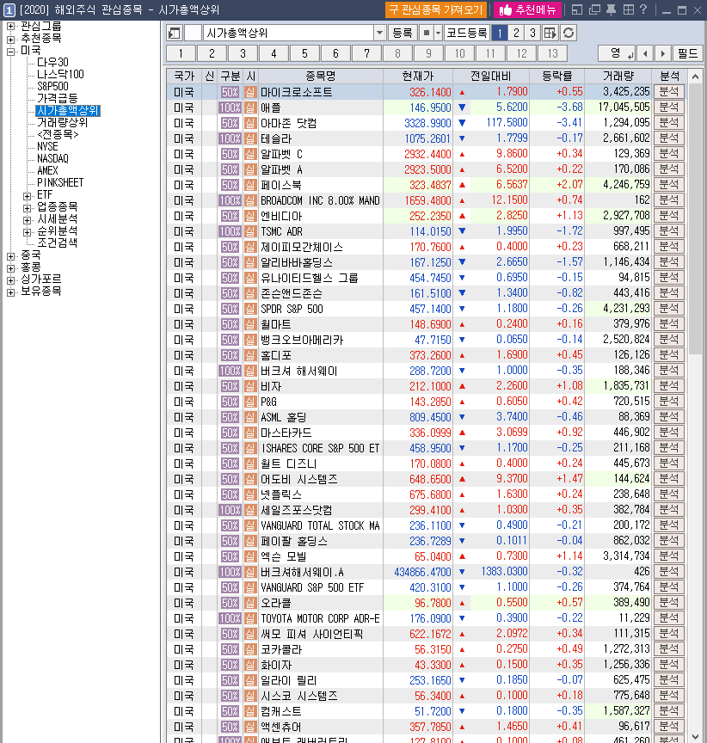Sort by the 거래량 column header

point(618,76)
